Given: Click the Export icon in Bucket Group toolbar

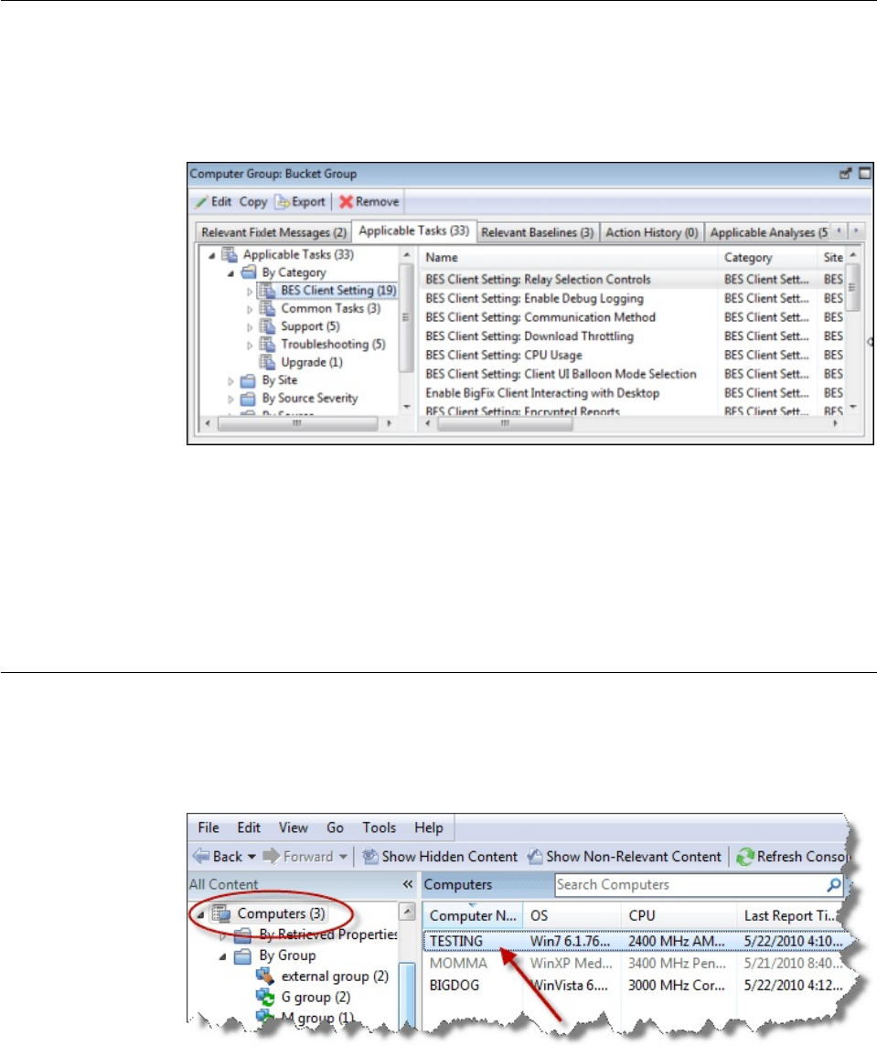Looking at the screenshot, I should pos(283,202).
